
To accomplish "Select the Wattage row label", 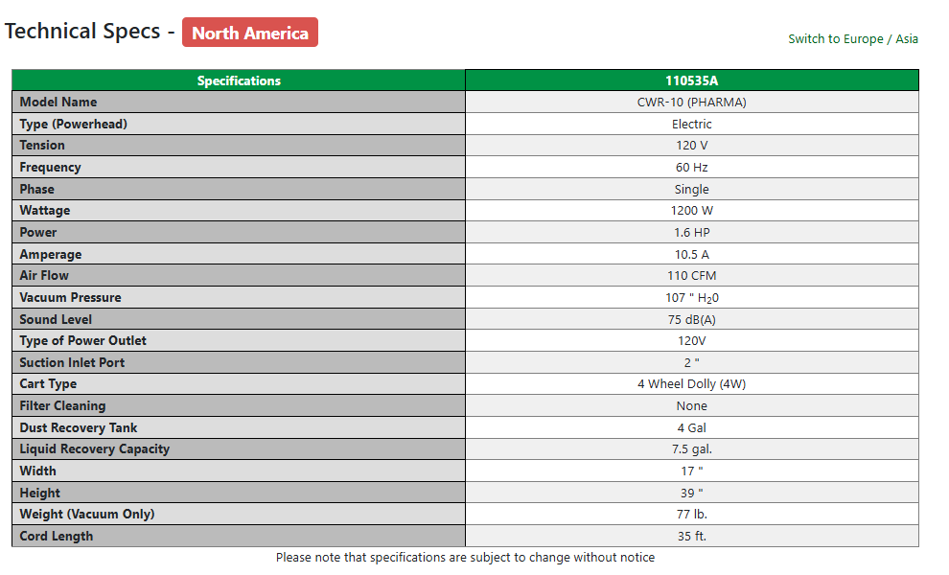I will [x=45, y=210].
